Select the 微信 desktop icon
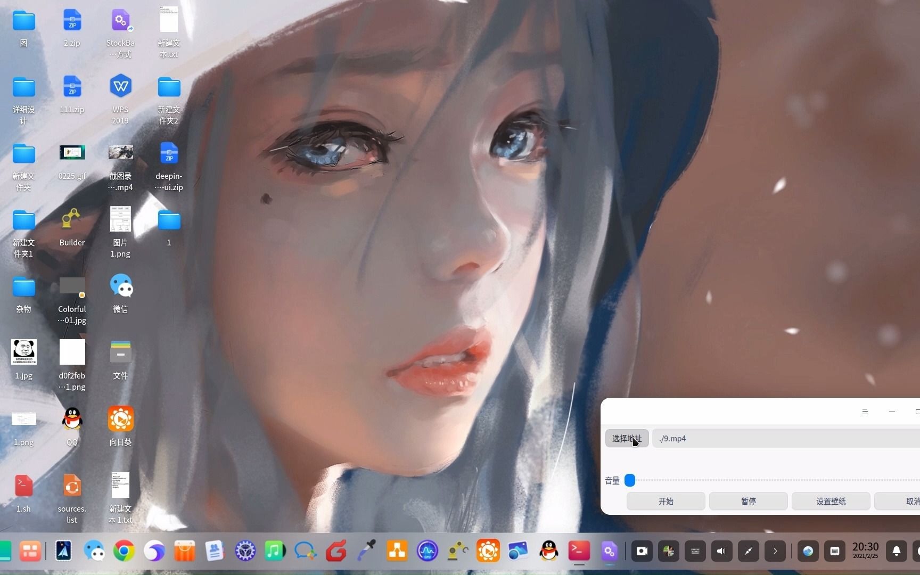Image resolution: width=920 pixels, height=575 pixels. (120, 294)
